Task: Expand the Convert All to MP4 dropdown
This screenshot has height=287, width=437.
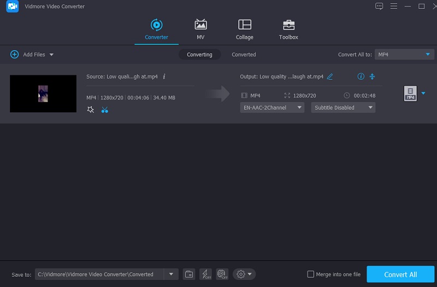Action: coord(405,55)
